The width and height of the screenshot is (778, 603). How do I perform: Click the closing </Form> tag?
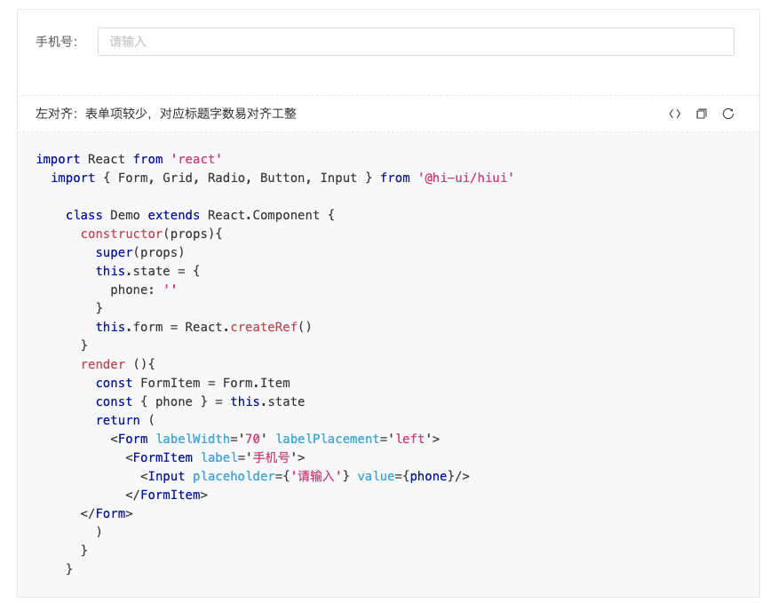(107, 513)
